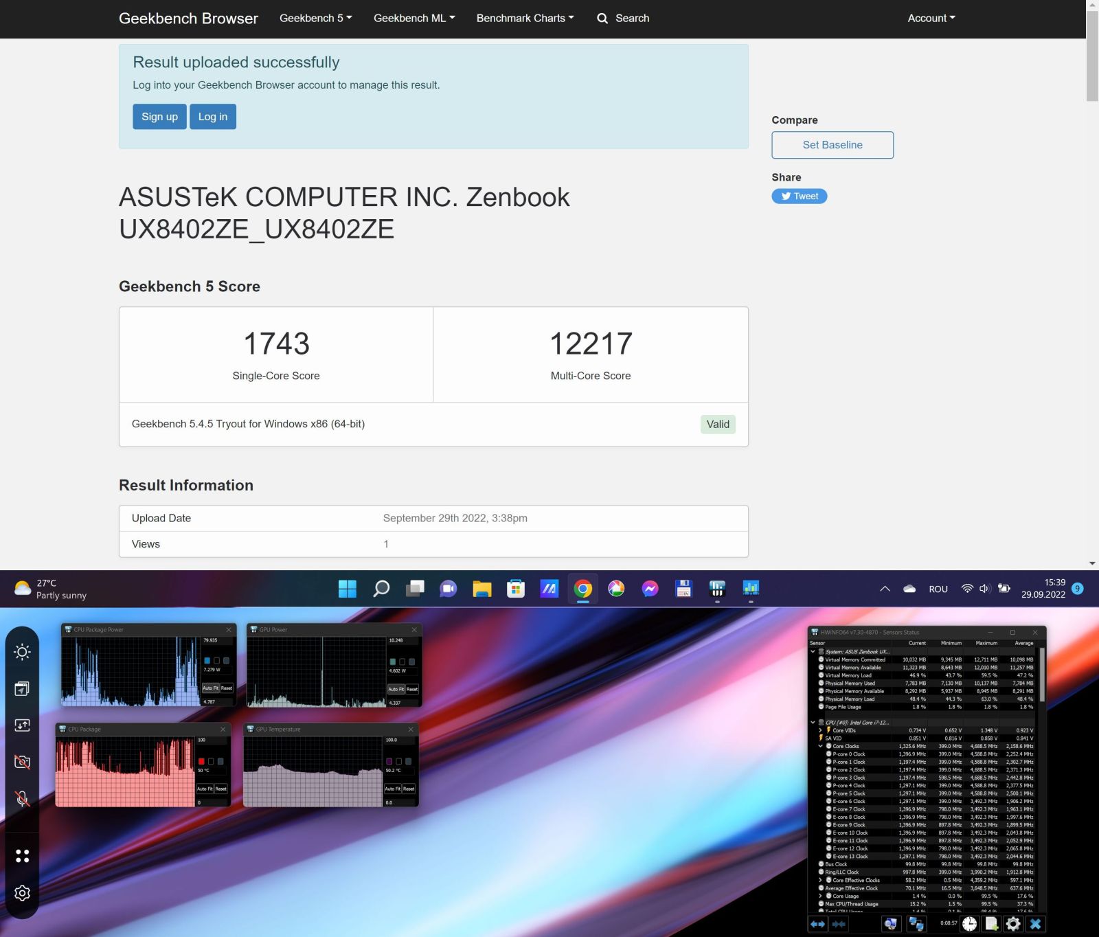Viewport: 1099px width, 937px height.
Task: Click Geekbench Browser home link
Action: coord(188,19)
